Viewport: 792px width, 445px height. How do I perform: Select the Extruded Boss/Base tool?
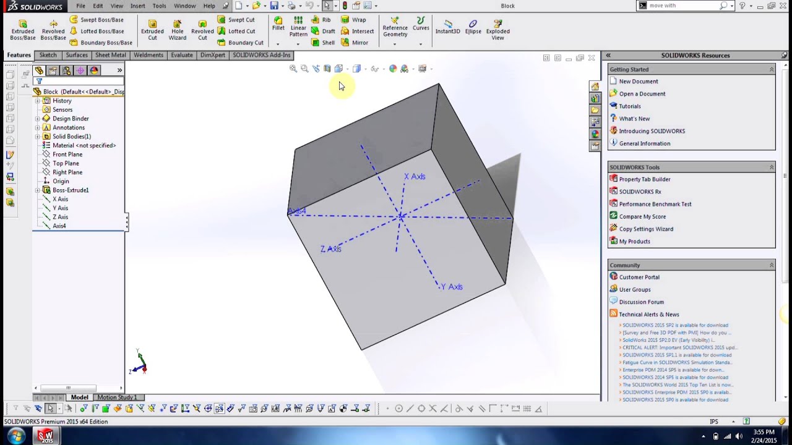point(23,29)
